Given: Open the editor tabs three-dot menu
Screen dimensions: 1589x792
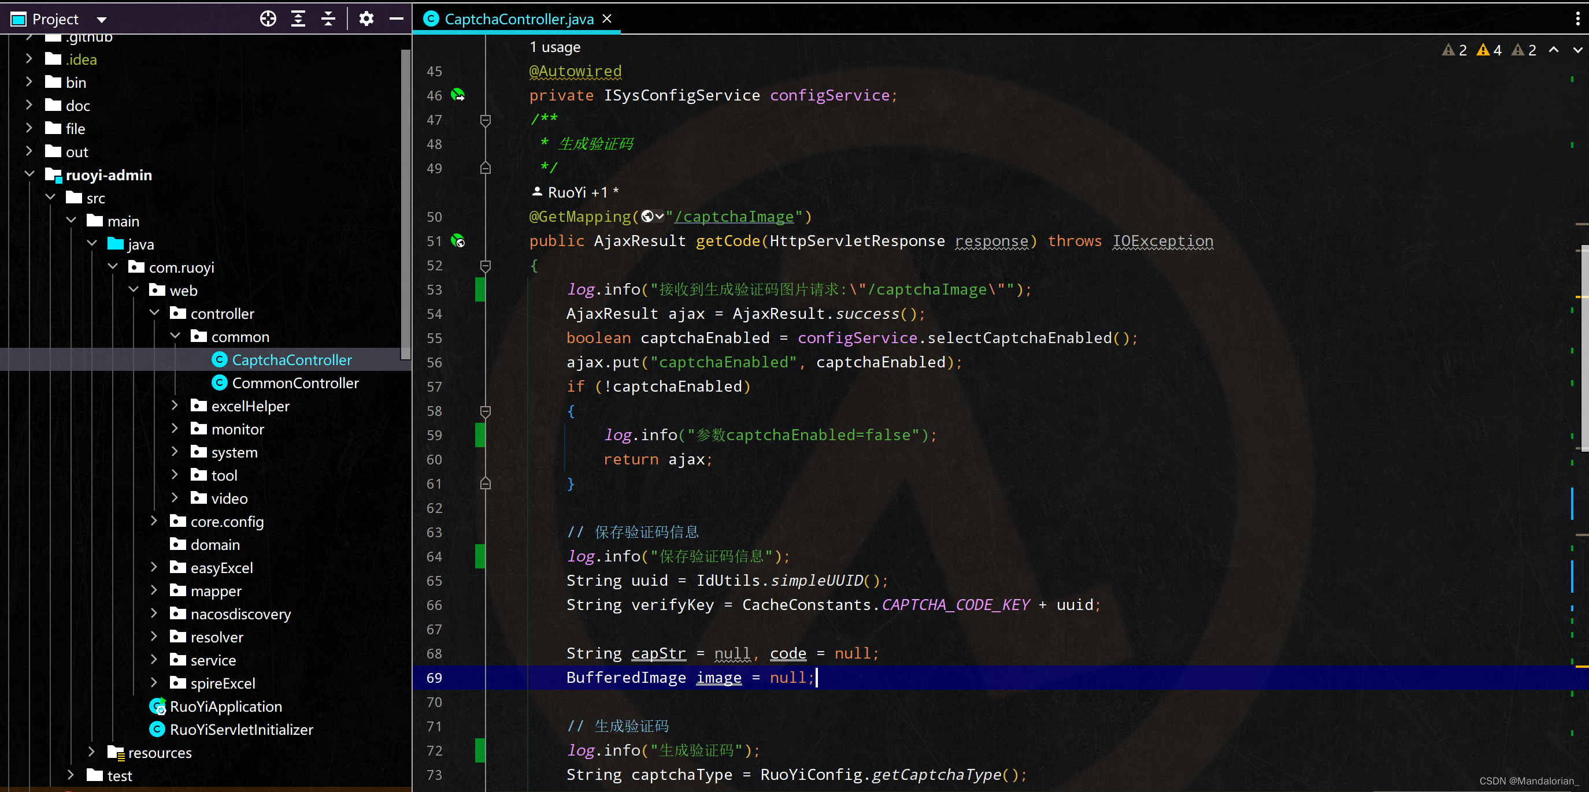Looking at the screenshot, I should coord(1577,18).
